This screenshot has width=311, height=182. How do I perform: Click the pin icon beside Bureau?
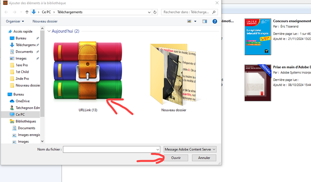tap(38, 38)
